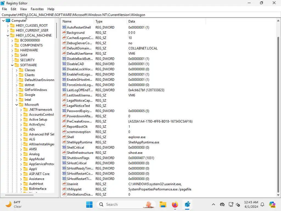The image size is (281, 211).
Task: Open Windows Start menu
Action: pos(89,204)
